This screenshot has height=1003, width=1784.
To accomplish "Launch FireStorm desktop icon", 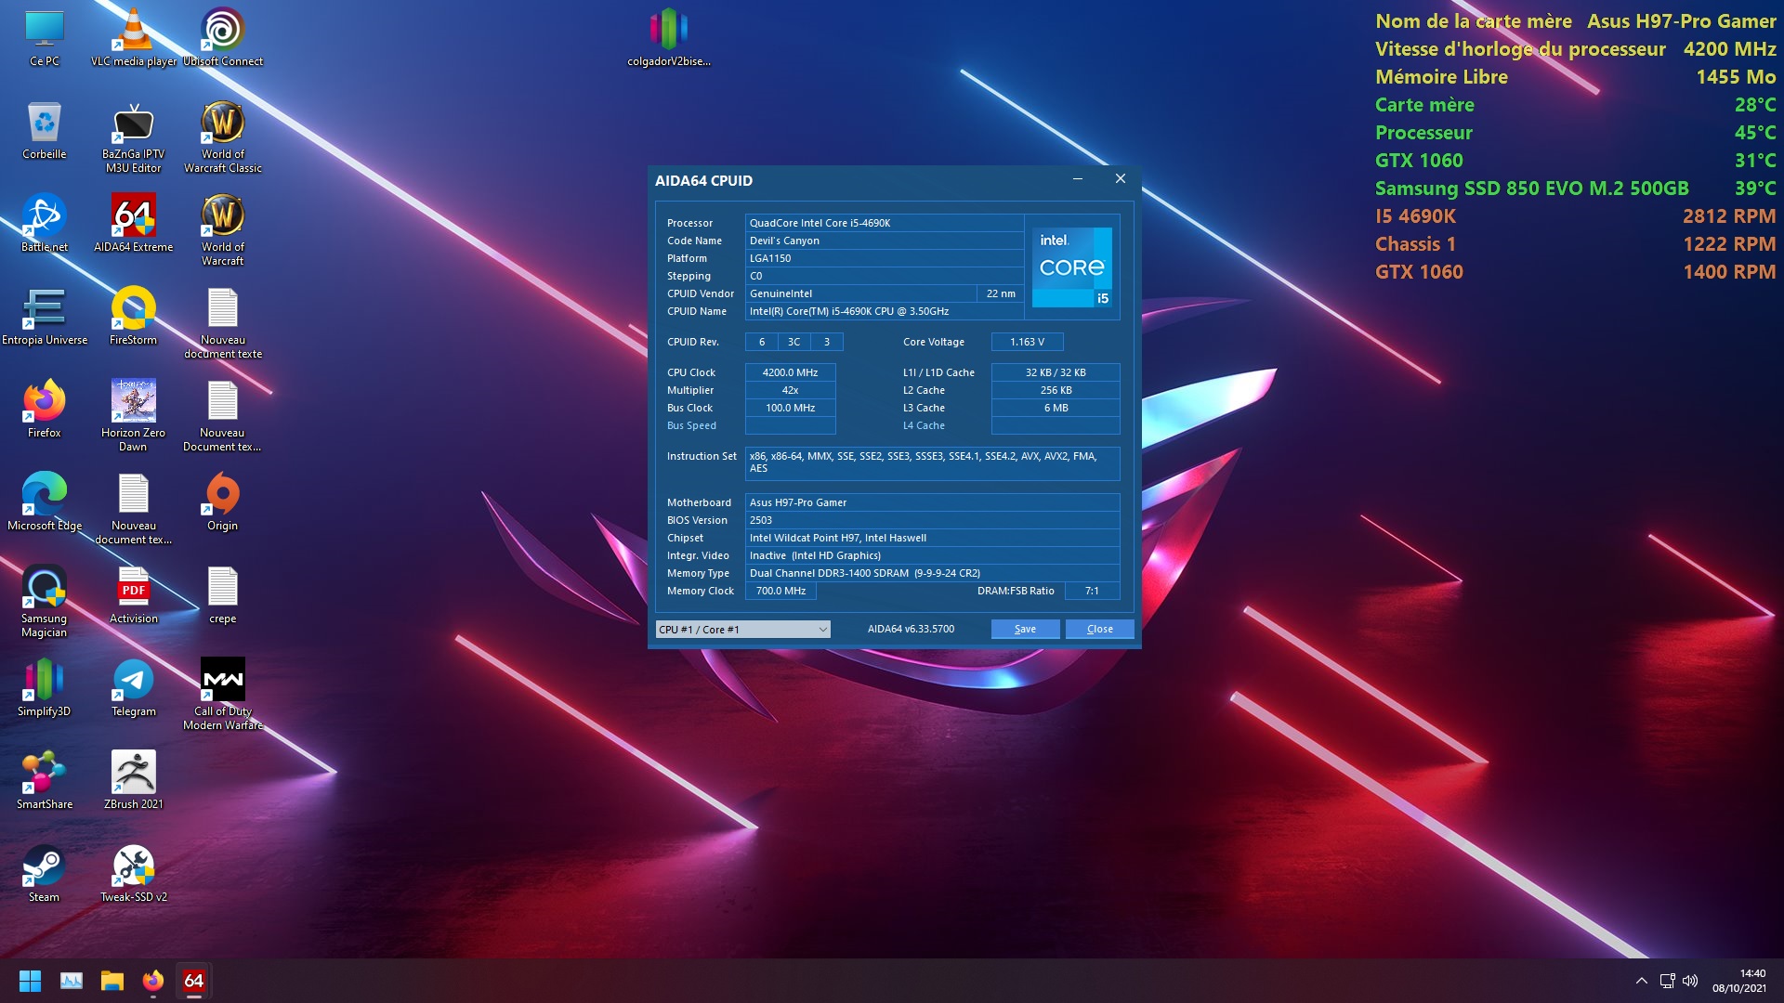I will tap(134, 316).
